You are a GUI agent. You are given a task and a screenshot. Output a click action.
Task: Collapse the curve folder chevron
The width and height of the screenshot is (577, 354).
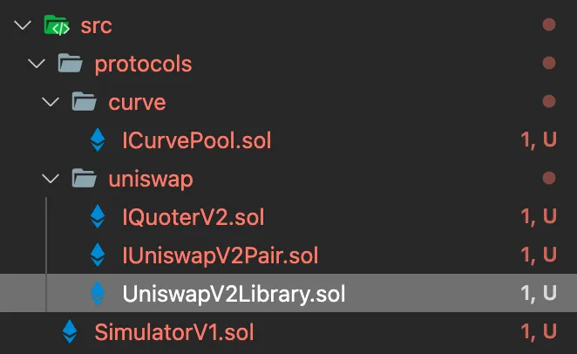click(51, 102)
